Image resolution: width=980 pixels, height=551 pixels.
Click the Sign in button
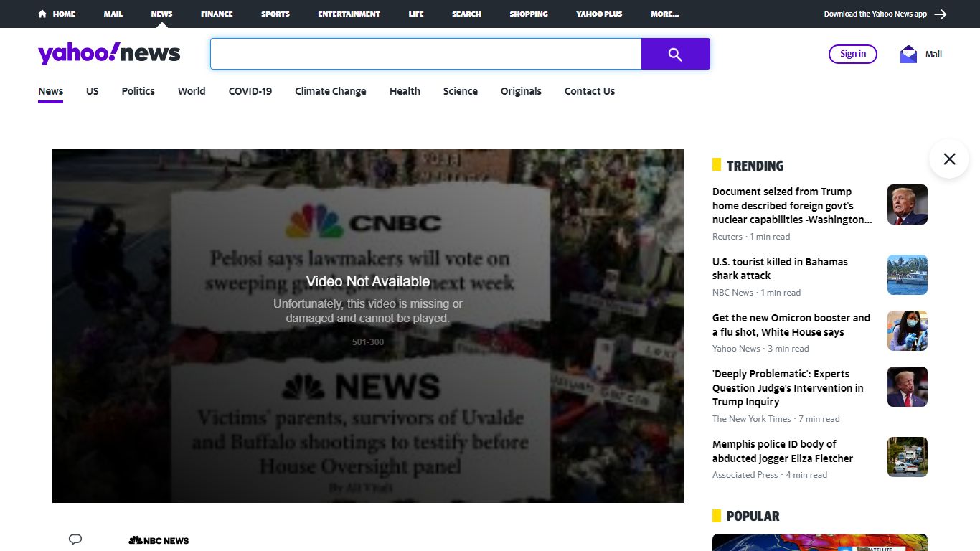[853, 54]
